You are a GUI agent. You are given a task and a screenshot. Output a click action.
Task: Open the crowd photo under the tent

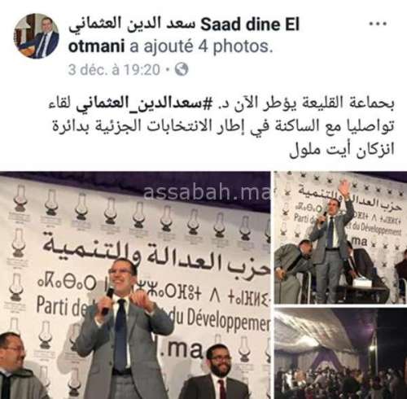tap(340, 353)
